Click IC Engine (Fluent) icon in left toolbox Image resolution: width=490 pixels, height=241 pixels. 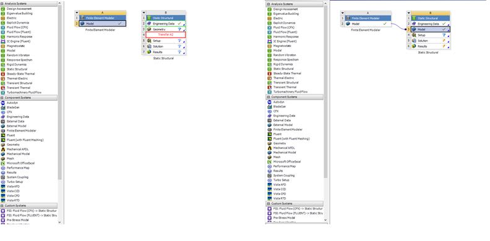[x=3, y=41]
